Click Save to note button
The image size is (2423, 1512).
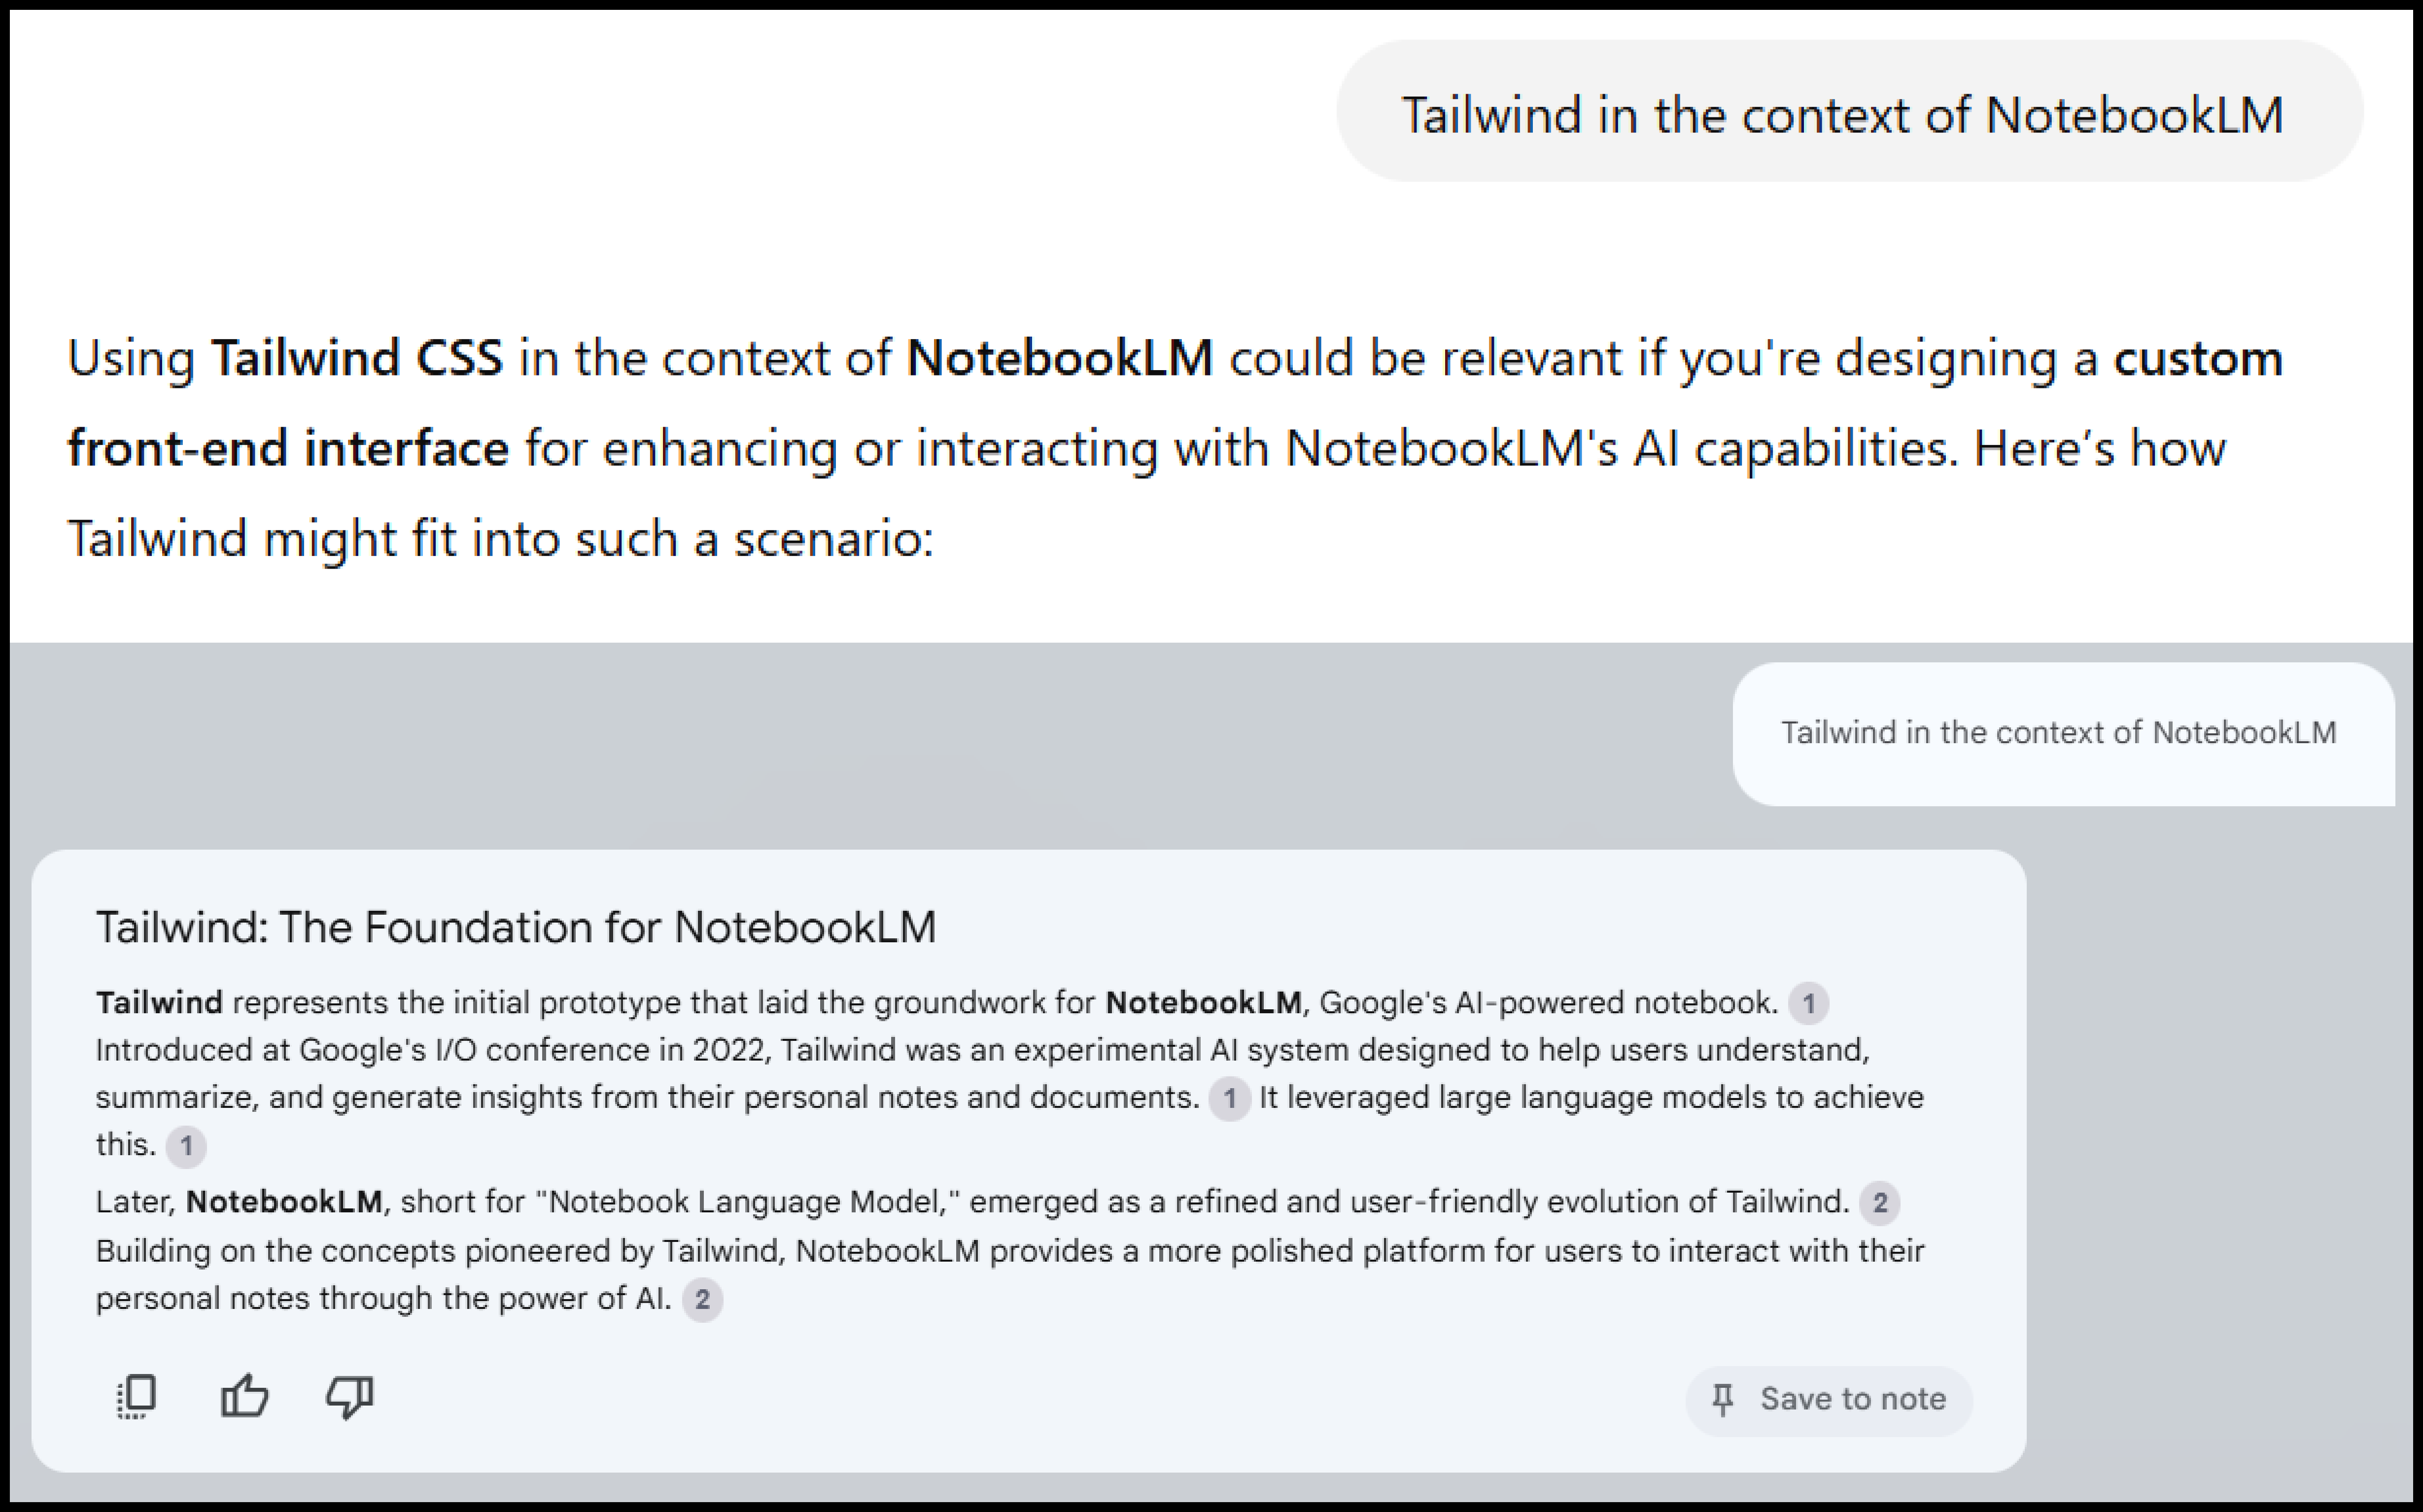pos(1828,1400)
